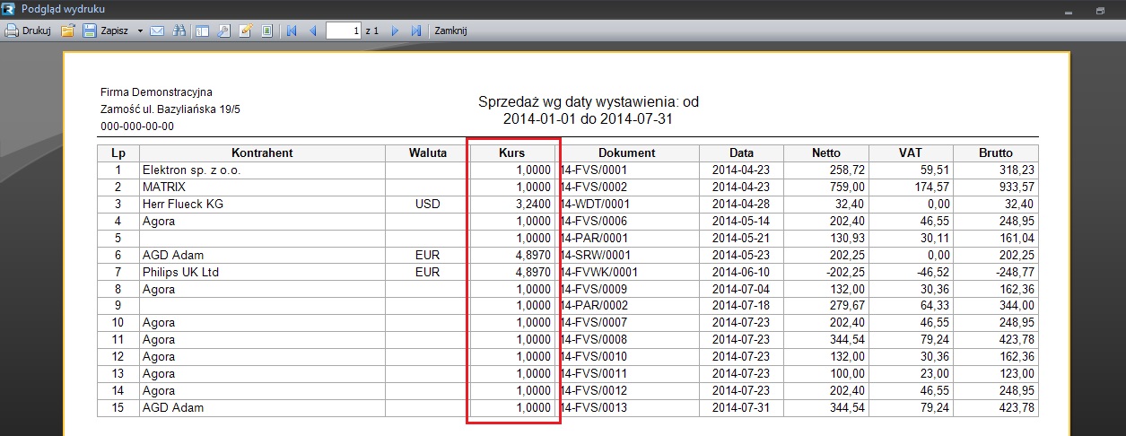Save report with the Zapisz button
Image resolution: width=1126 pixels, height=436 pixels.
click(105, 31)
